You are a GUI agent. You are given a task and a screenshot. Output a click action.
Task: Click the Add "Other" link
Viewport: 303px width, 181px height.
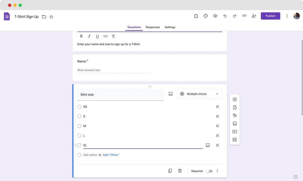111,155
